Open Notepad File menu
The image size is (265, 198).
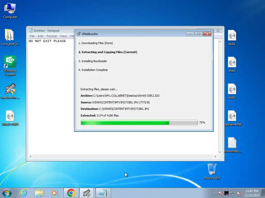tap(32, 36)
